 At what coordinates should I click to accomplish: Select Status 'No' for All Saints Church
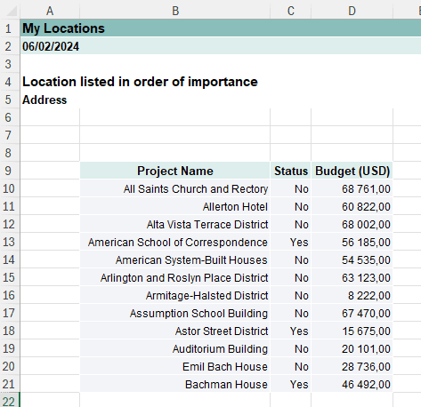pyautogui.click(x=291, y=188)
